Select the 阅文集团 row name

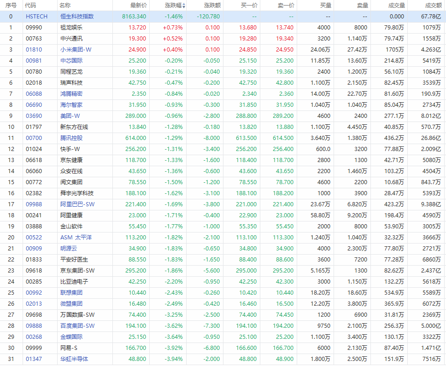pos(71,182)
